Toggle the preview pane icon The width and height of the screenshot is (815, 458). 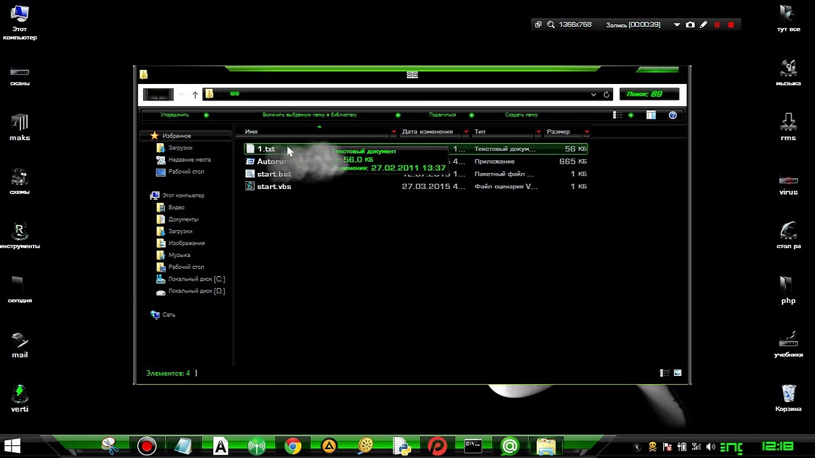651,115
